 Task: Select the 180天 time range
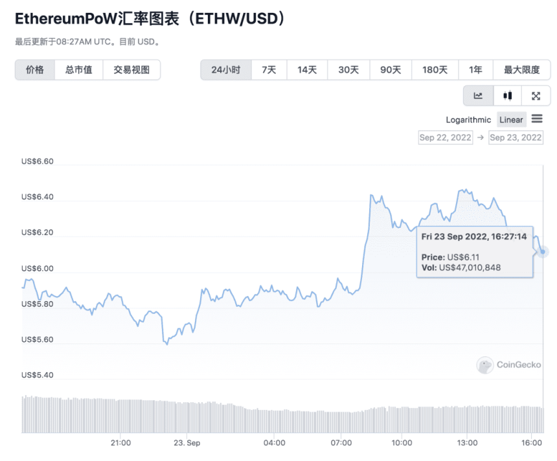click(x=435, y=70)
